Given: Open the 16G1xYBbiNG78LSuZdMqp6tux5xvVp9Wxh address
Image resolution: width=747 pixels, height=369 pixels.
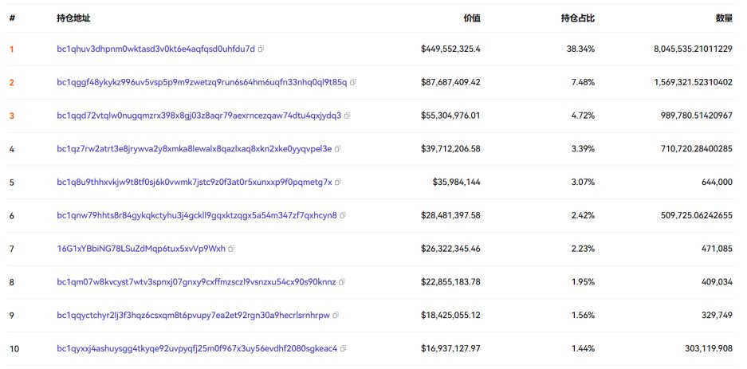Looking at the screenshot, I should tap(141, 249).
